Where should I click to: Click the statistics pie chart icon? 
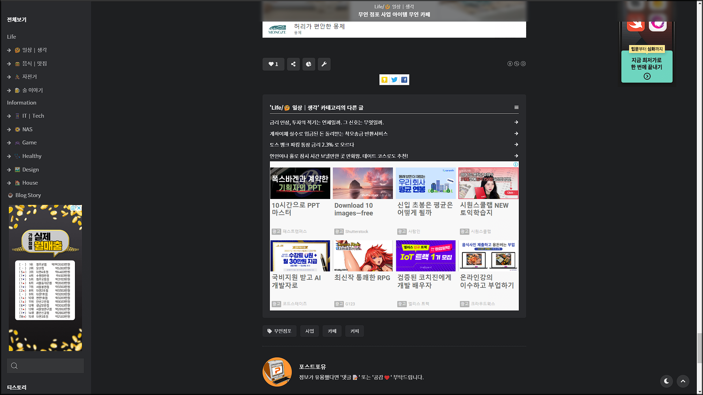tap(309, 64)
